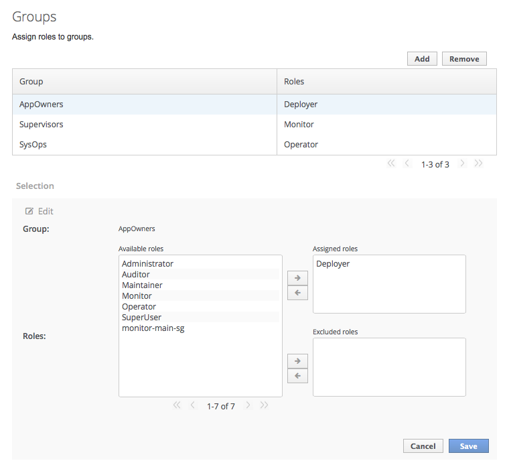Screen dimensions: 507x471
Task: Select the Supervisors group row
Action: pyautogui.click(x=144, y=125)
